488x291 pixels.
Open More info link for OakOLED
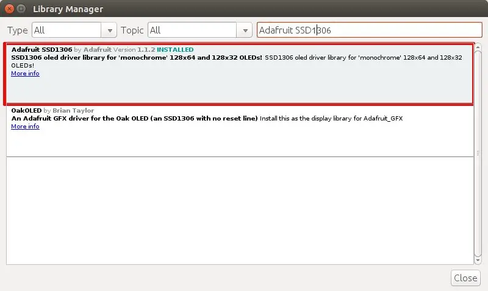(x=25, y=127)
